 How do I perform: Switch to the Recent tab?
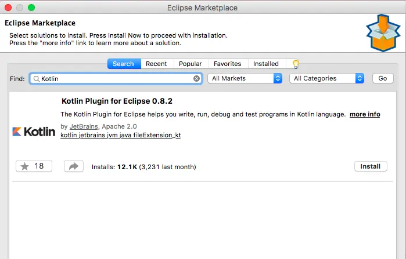(156, 64)
